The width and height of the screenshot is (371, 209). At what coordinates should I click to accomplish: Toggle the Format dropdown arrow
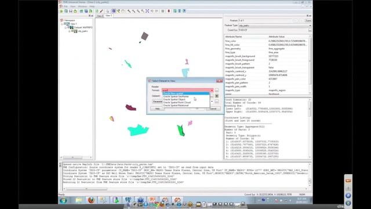212,91
